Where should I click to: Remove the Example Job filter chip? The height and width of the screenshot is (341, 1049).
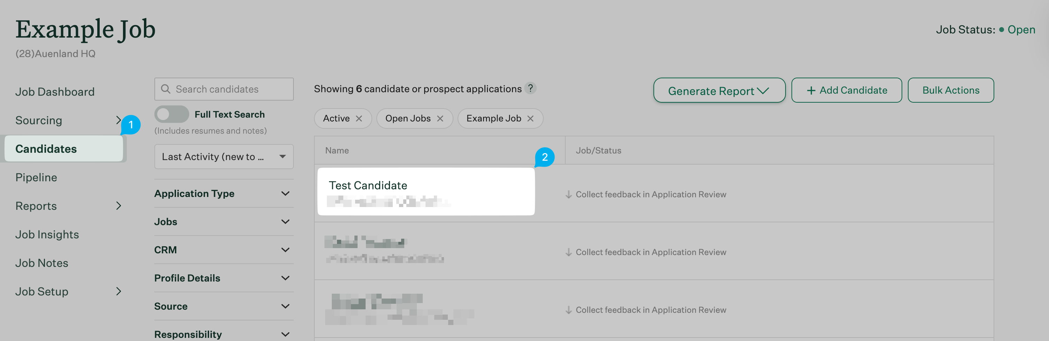coord(530,119)
